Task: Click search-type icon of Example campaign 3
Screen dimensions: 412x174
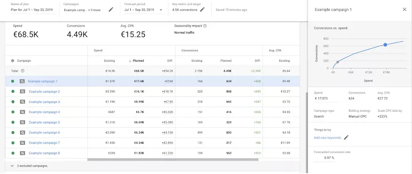Action: pos(23,102)
